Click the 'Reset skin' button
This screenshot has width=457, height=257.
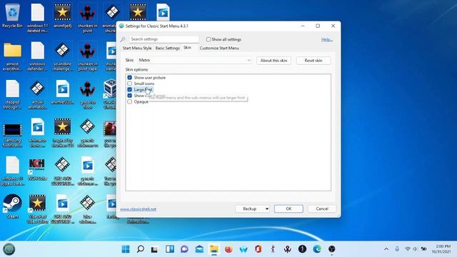pos(313,60)
